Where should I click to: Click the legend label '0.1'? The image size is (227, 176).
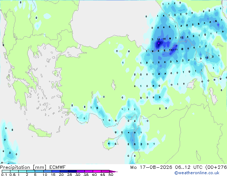point(4,175)
